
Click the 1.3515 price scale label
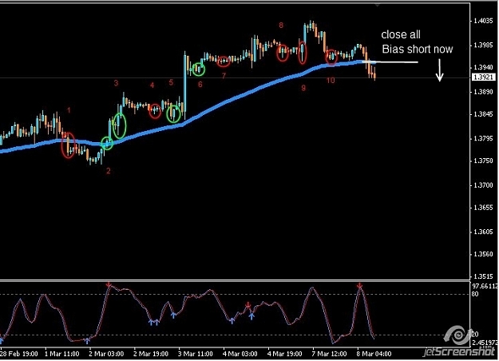click(x=483, y=276)
